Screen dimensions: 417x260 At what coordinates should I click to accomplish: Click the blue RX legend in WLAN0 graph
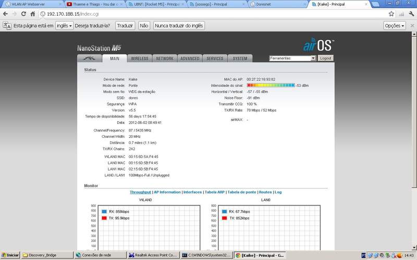point(104,212)
